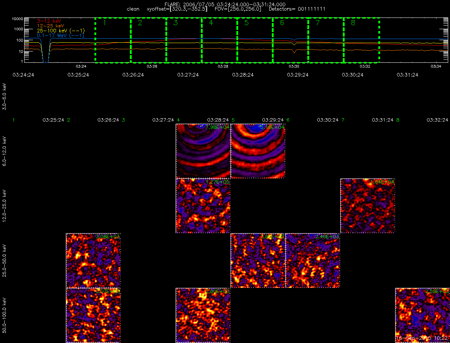Click the 03:24 tick label on the light curve axis
450x343 pixels.
point(81,66)
